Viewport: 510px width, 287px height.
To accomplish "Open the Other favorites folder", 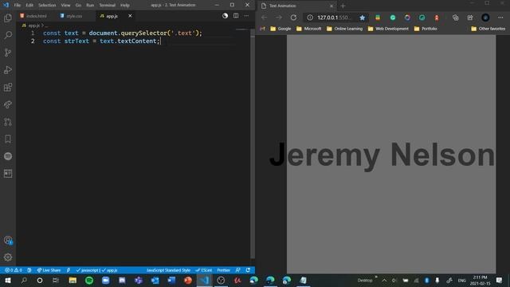I will (488, 29).
